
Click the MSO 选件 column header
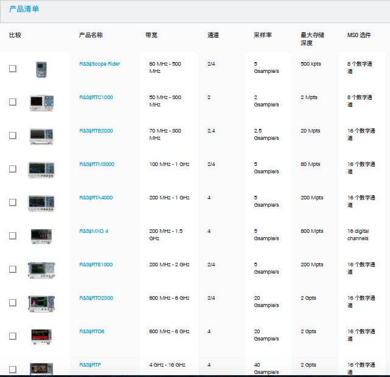(x=359, y=35)
